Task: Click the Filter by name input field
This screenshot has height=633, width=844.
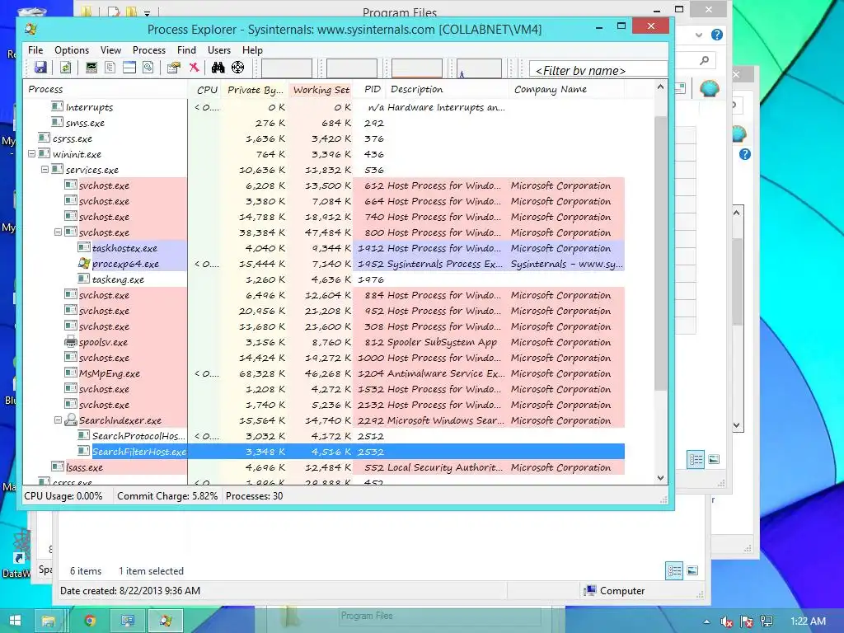Action: [x=598, y=70]
